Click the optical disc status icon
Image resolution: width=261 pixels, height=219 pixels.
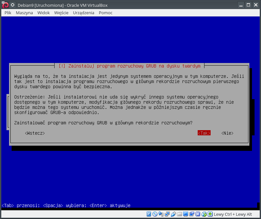pos(155,214)
